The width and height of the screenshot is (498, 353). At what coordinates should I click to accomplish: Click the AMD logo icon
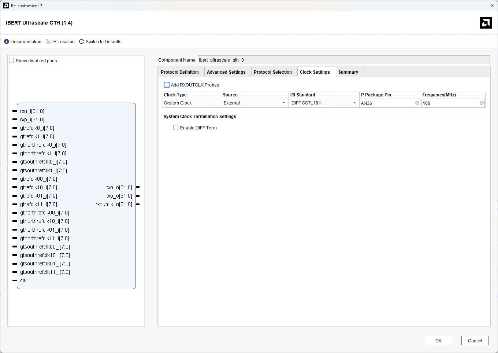(x=486, y=23)
